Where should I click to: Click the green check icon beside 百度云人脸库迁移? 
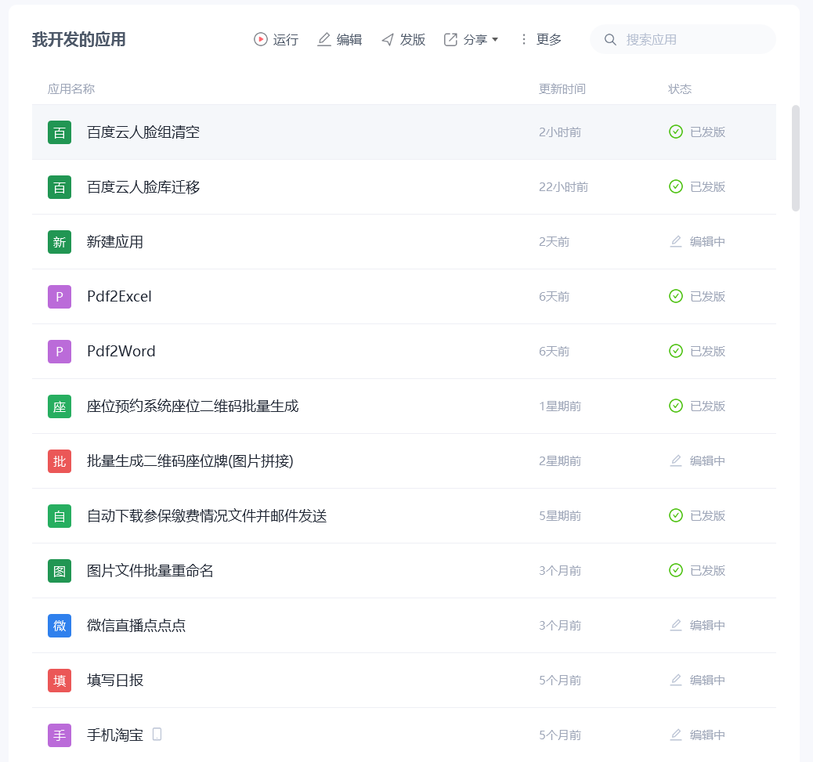[x=675, y=186]
